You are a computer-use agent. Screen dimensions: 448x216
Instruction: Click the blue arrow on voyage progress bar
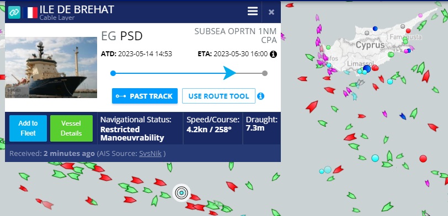pos(230,73)
